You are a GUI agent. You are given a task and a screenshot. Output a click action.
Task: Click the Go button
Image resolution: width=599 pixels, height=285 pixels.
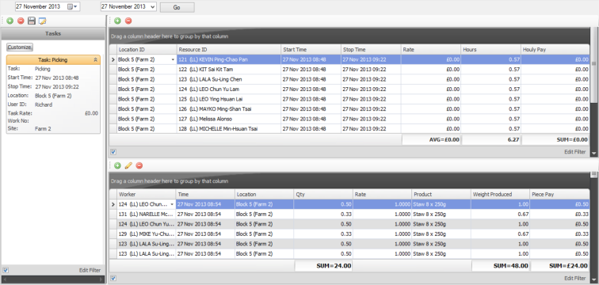[177, 7]
